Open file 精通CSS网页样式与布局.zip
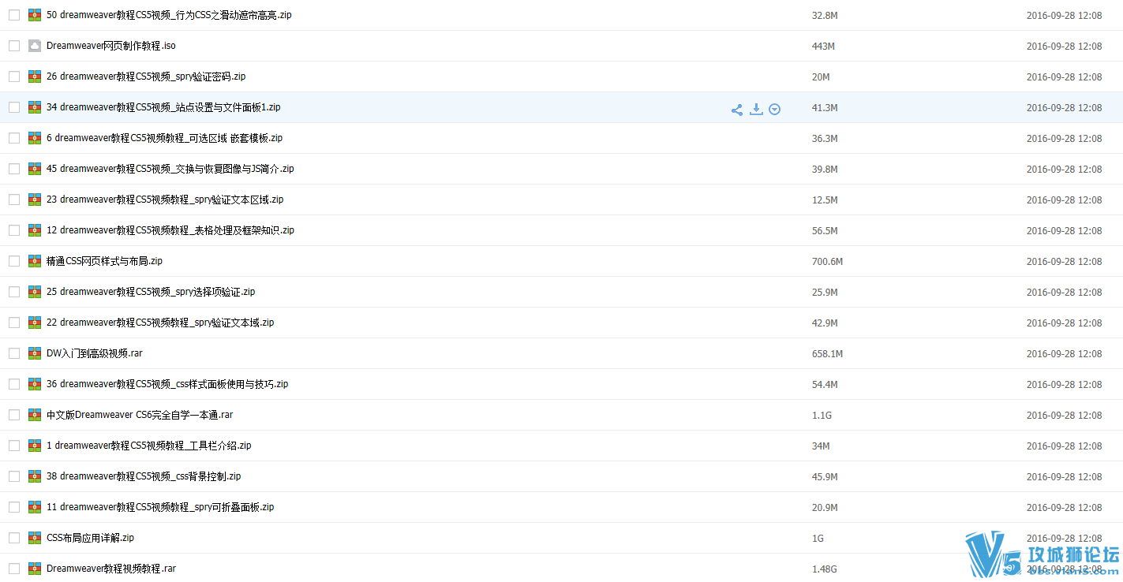 point(105,261)
